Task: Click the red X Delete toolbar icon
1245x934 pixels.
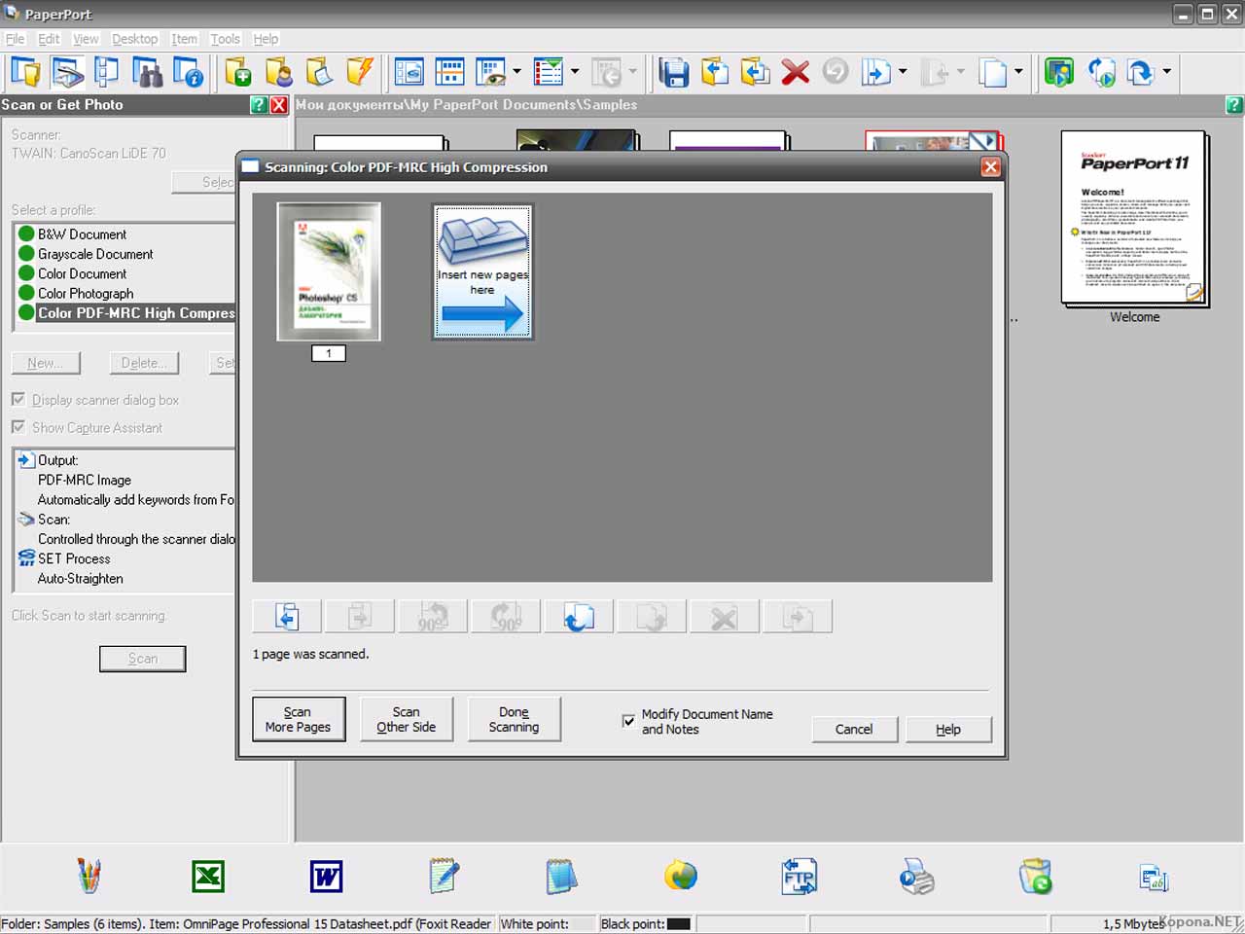Action: [x=796, y=72]
